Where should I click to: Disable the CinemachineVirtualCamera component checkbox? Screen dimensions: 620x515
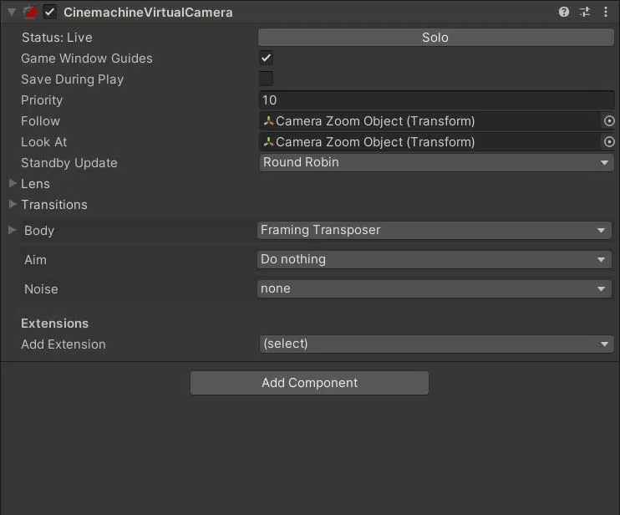tap(50, 13)
